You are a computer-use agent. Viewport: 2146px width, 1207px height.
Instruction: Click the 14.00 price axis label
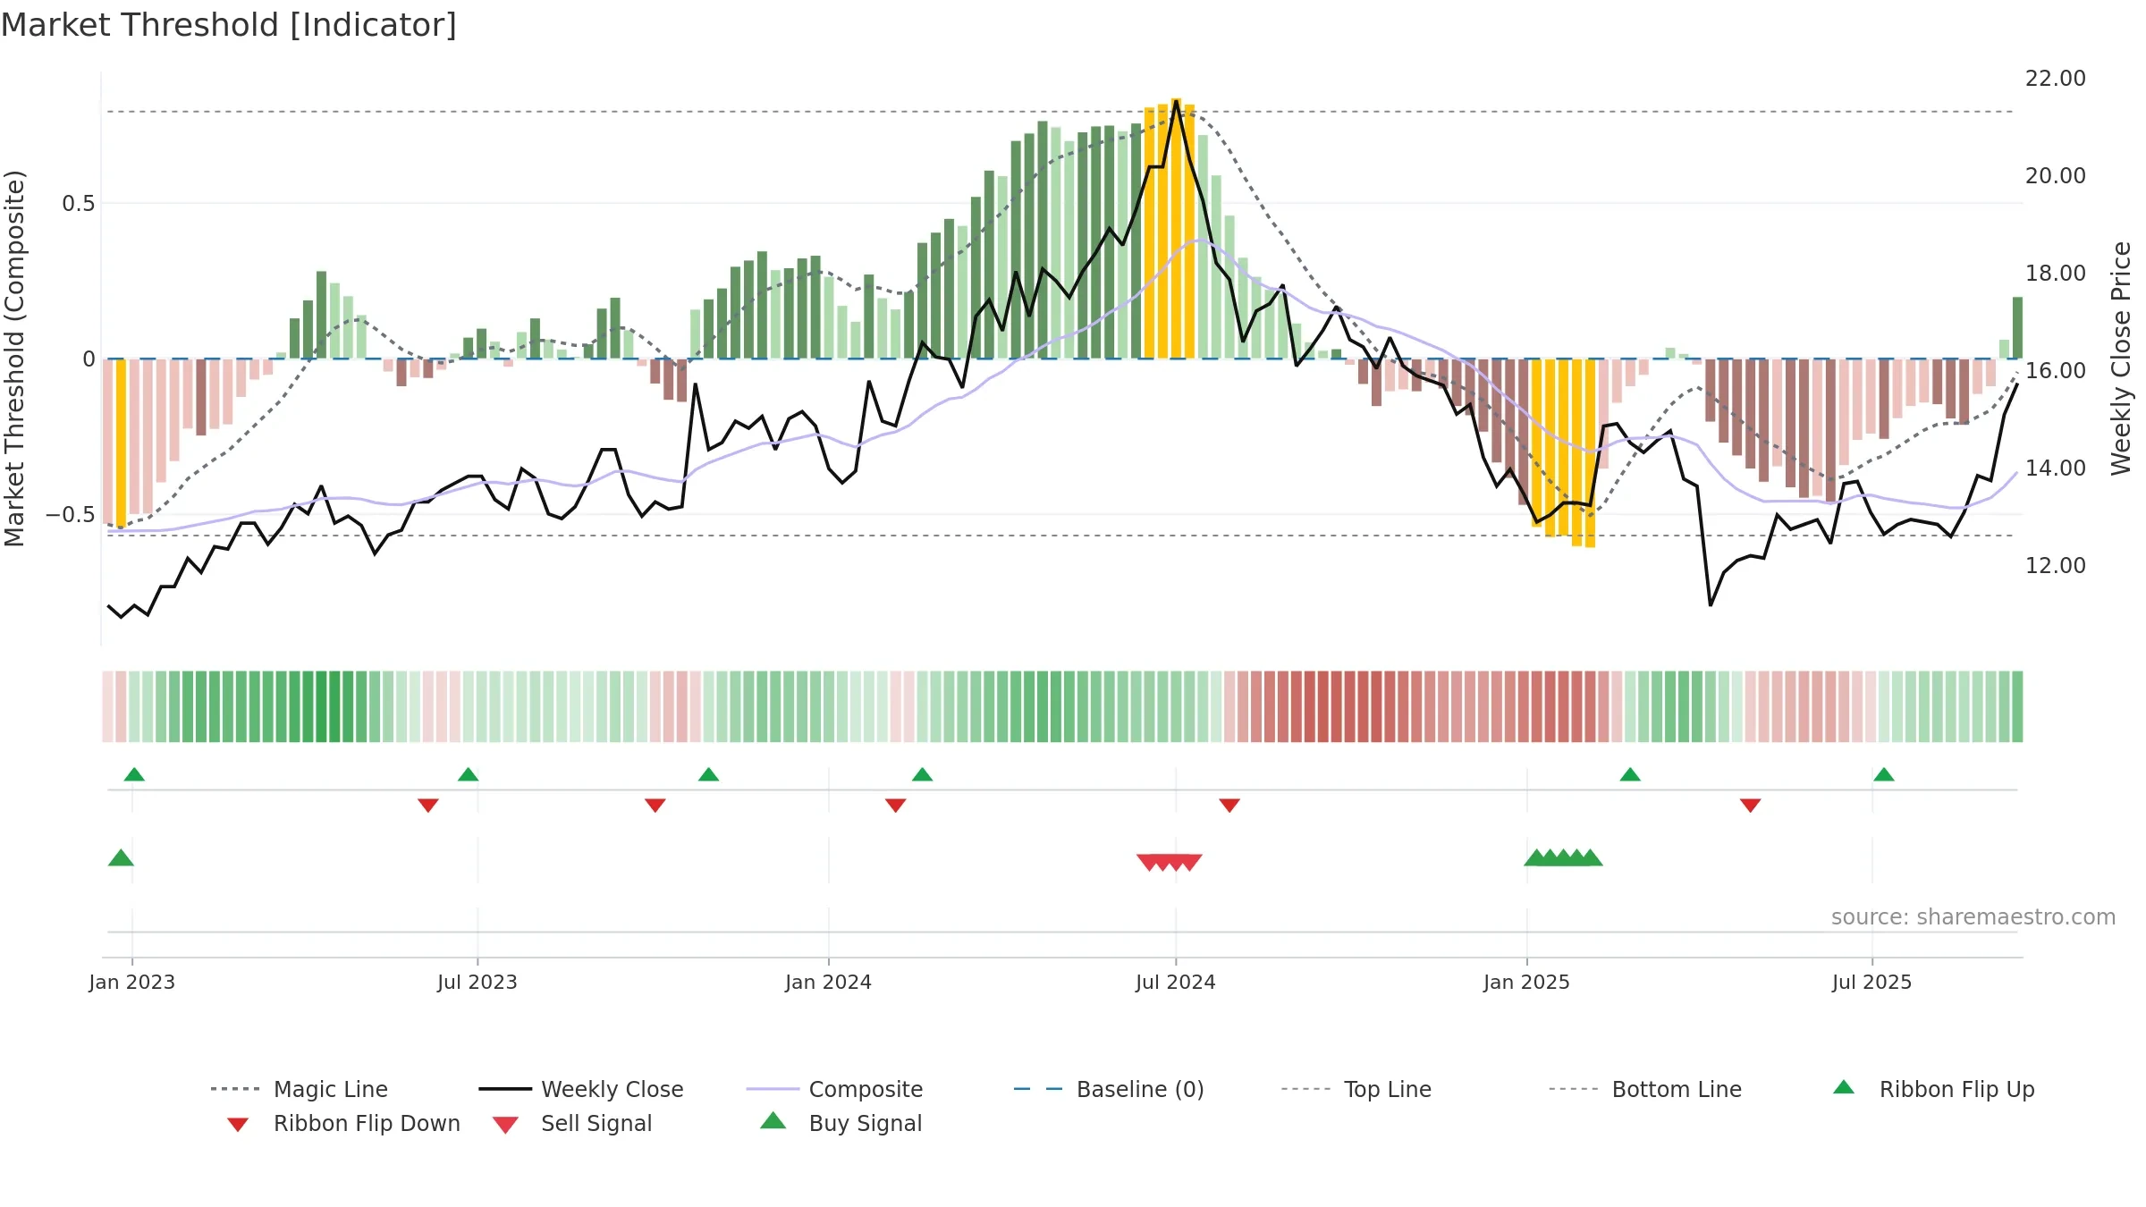coord(2056,468)
